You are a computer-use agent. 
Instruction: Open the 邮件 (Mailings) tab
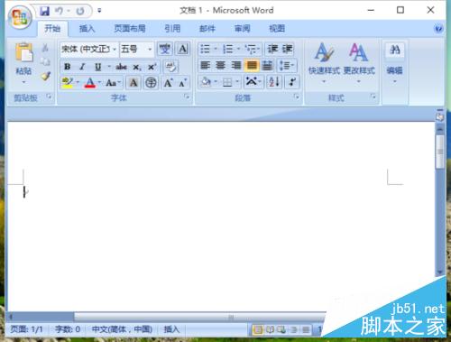pos(207,29)
